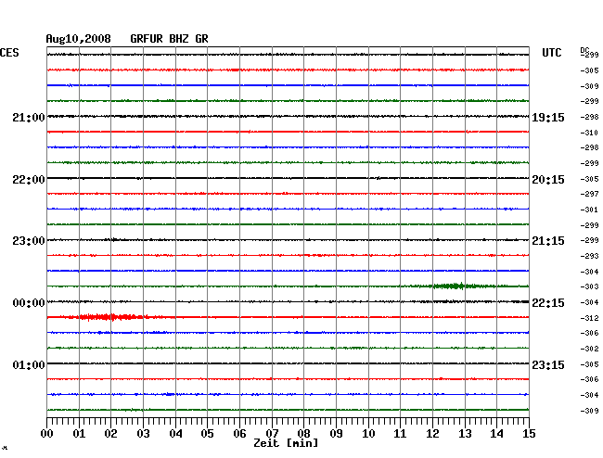Viewport: 603px width, 458px height.
Task: Select the 22:15 UTC time label
Action: coord(548,303)
